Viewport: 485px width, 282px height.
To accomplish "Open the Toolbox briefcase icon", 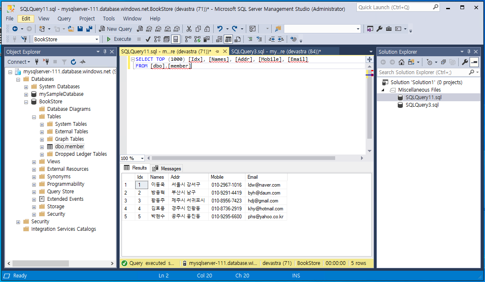I will 389,29.
